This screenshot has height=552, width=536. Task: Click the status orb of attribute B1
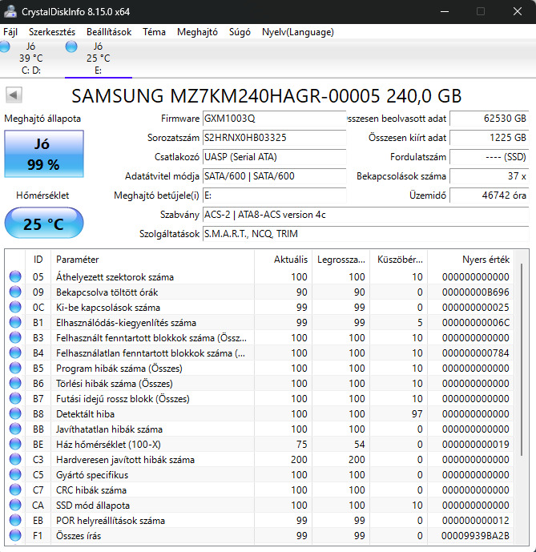[x=15, y=322]
